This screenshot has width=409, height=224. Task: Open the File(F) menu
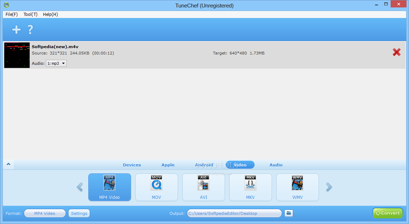pyautogui.click(x=11, y=15)
